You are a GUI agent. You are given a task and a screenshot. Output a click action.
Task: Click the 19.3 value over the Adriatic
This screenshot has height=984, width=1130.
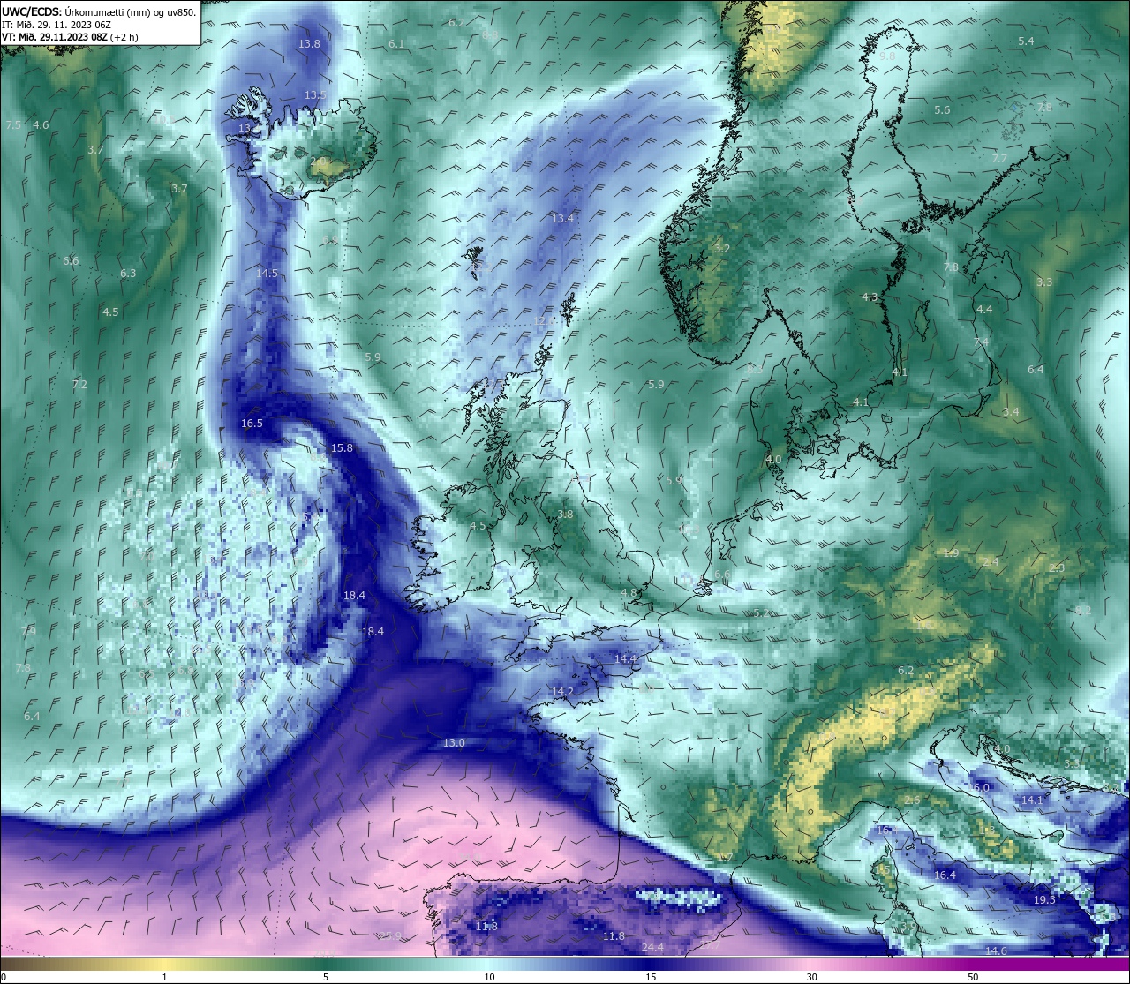pos(1044,900)
